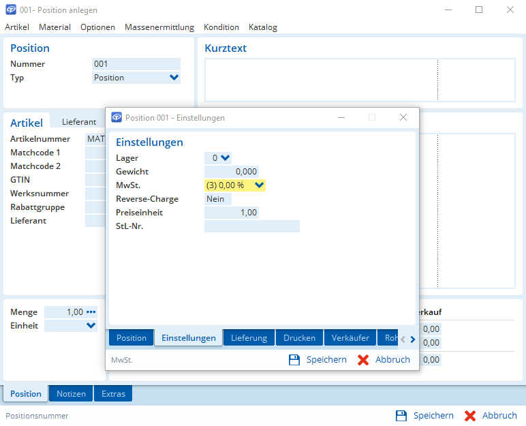Expand the Einheit dropdown

pos(91,326)
